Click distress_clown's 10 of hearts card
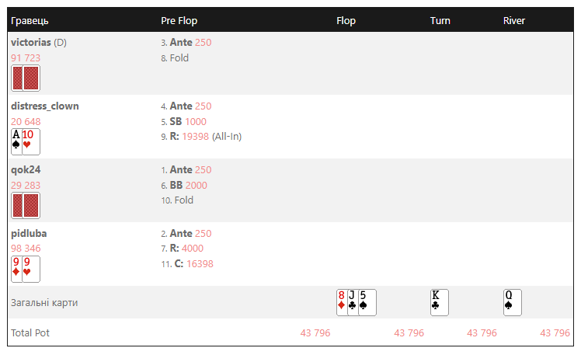This screenshot has height=355, width=581. [x=31, y=141]
